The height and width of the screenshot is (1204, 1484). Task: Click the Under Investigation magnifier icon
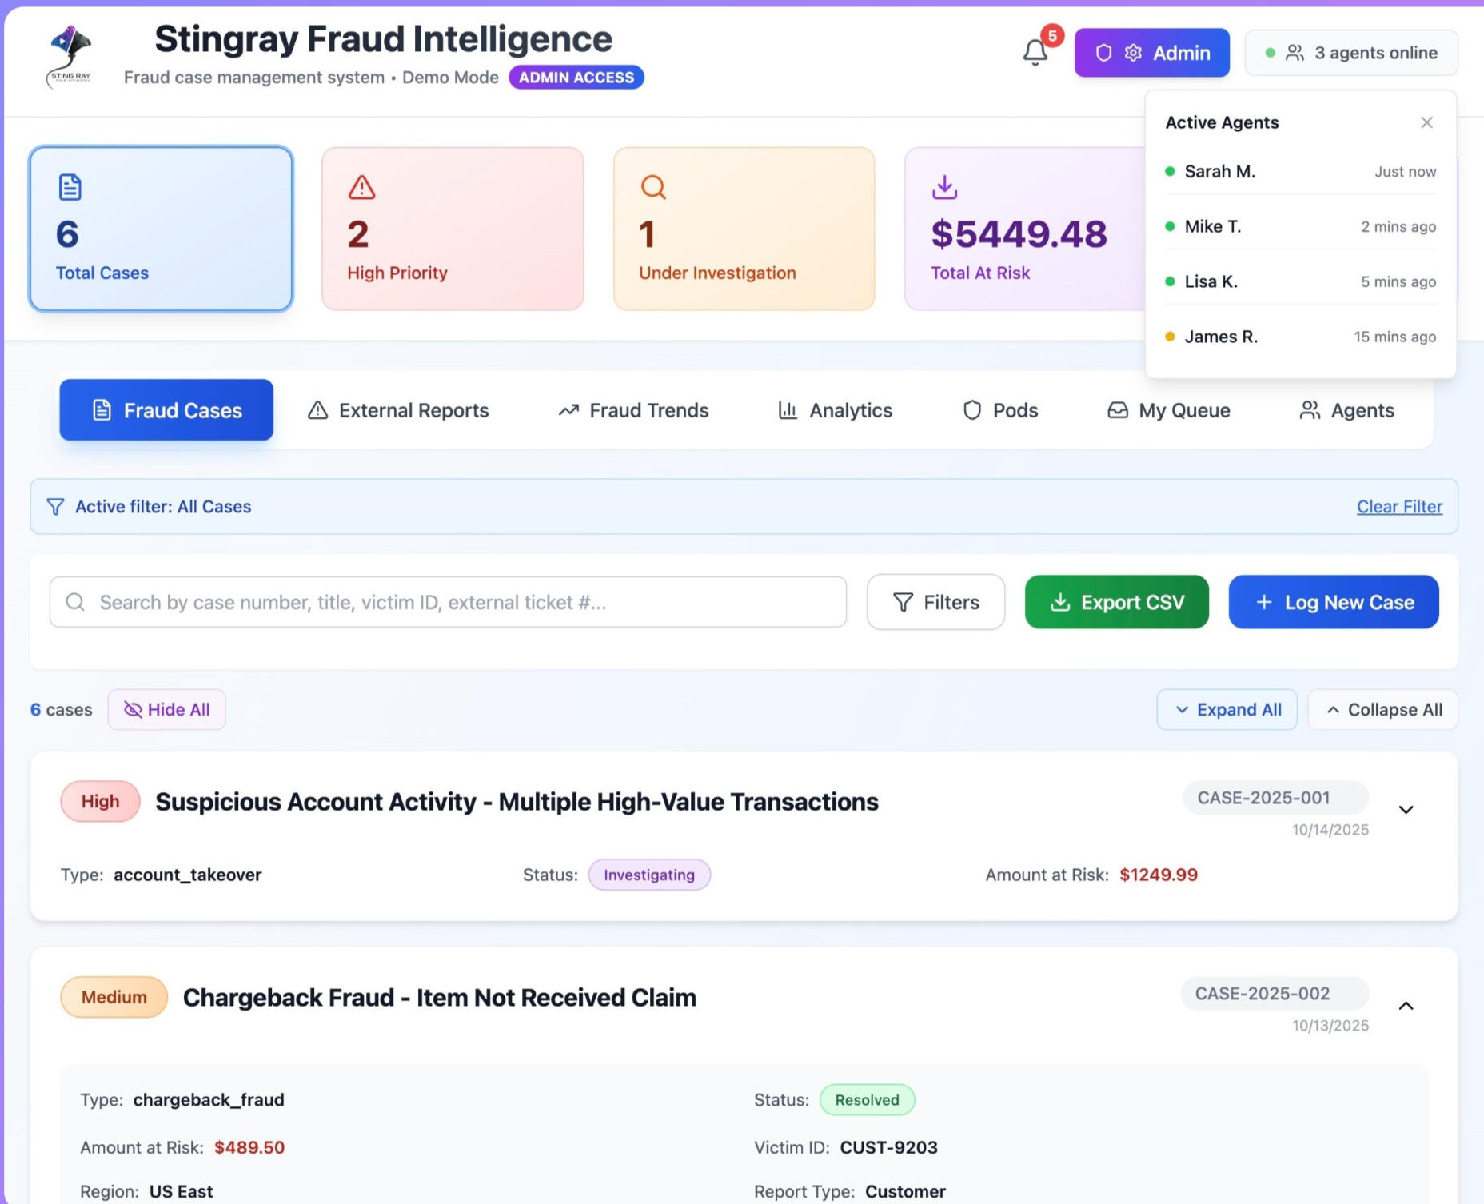(653, 187)
